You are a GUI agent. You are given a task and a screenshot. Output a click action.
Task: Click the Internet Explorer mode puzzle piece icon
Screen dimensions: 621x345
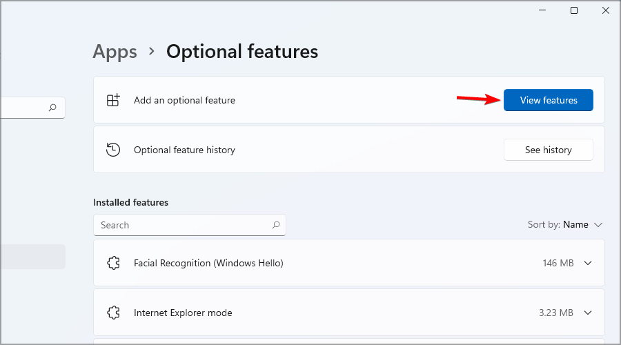tap(113, 313)
